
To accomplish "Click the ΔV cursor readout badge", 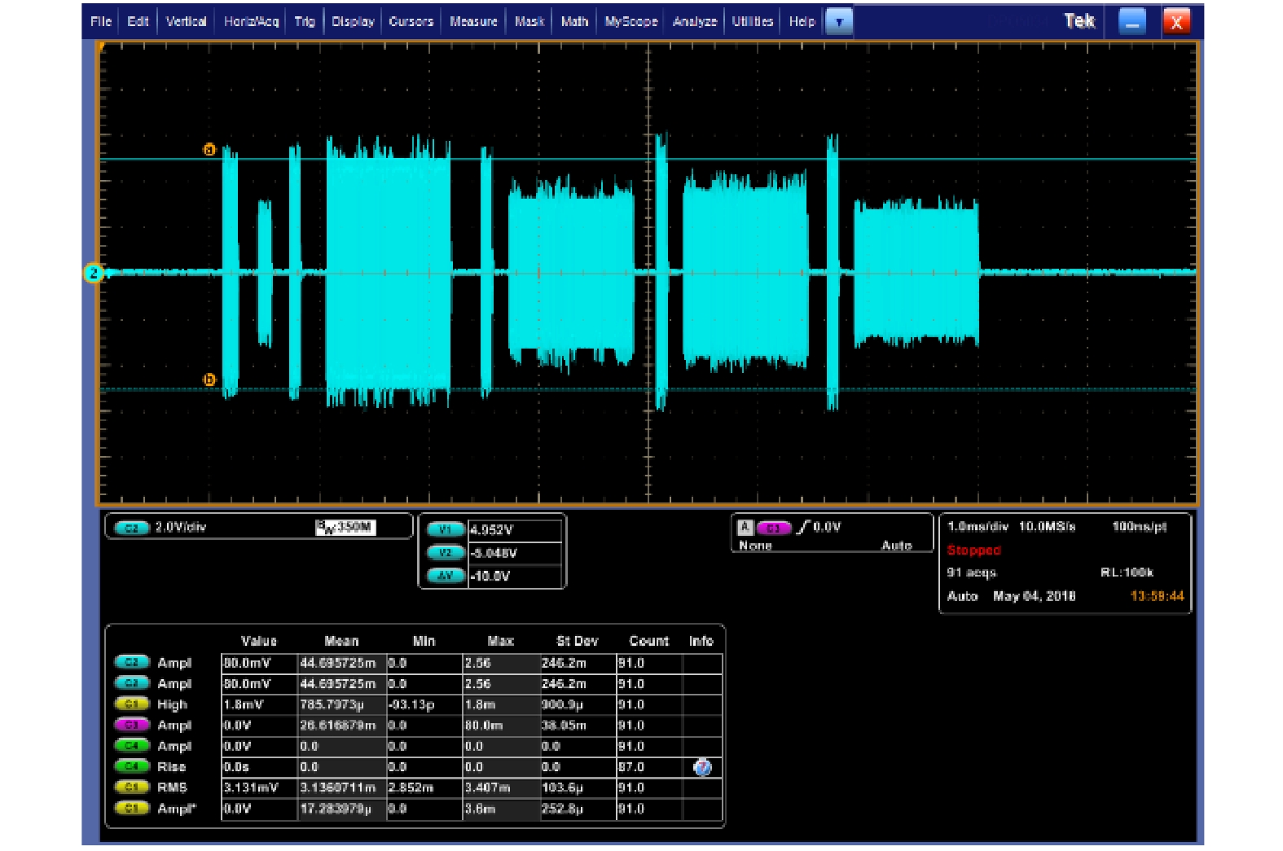I will 446,576.
